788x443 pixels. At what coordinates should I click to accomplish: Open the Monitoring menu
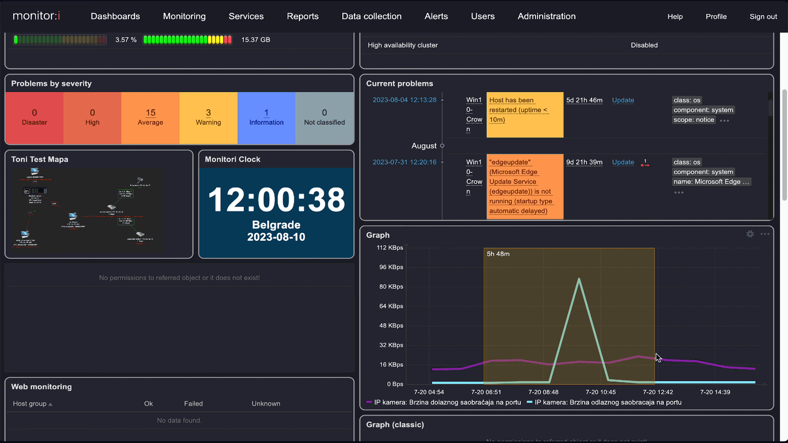pyautogui.click(x=184, y=16)
